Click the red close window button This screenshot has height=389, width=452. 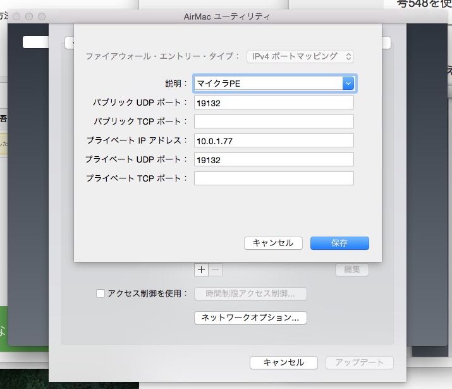pyautogui.click(x=16, y=16)
